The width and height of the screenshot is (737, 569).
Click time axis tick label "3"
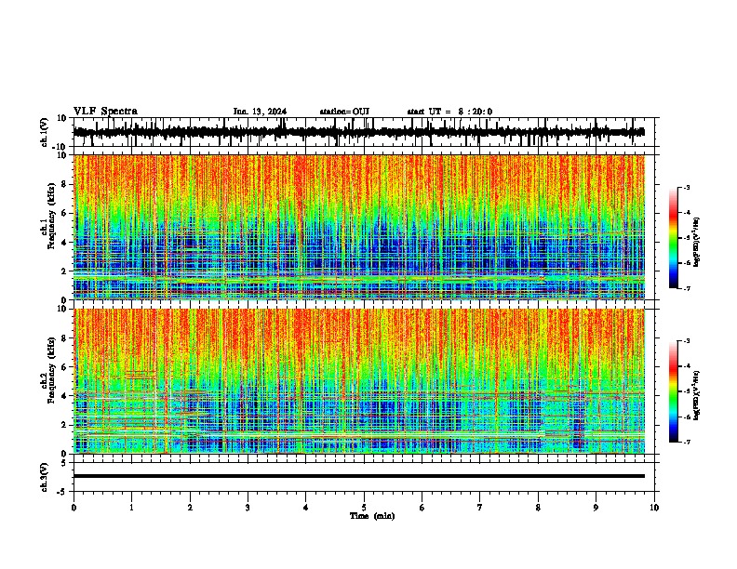248,508
